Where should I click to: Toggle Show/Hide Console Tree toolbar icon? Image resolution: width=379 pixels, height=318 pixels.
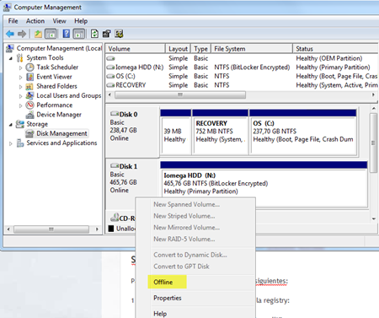[x=51, y=34]
